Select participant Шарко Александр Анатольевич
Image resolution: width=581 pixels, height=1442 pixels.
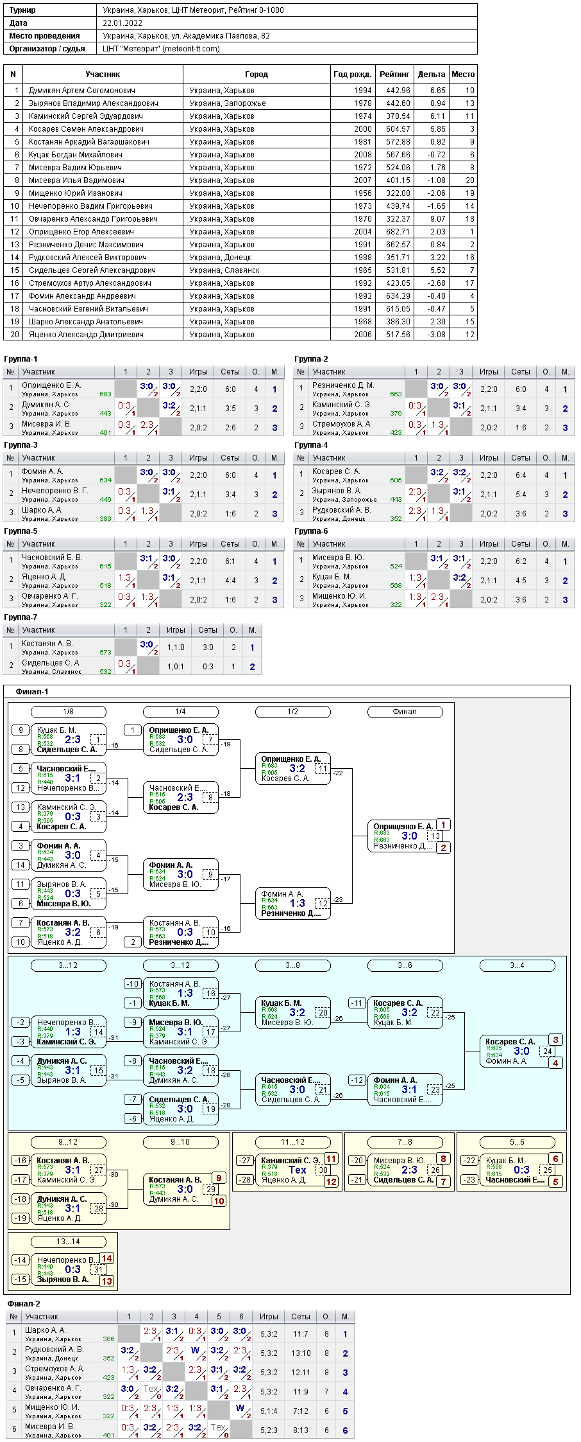[86, 322]
